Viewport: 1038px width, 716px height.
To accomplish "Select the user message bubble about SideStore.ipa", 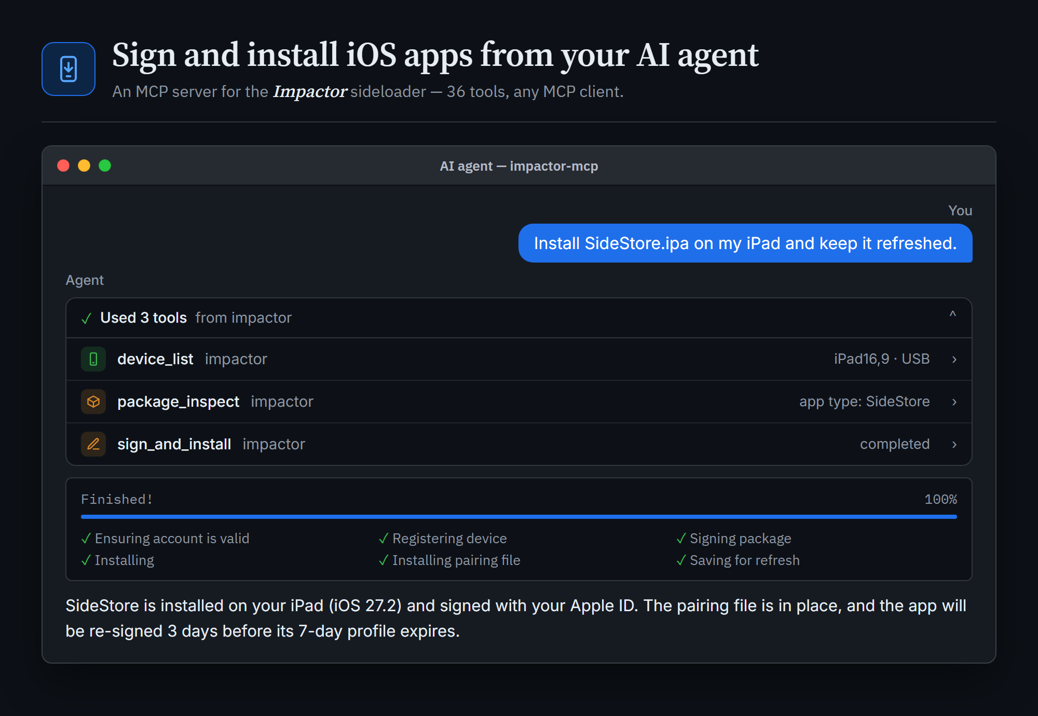I will point(745,243).
